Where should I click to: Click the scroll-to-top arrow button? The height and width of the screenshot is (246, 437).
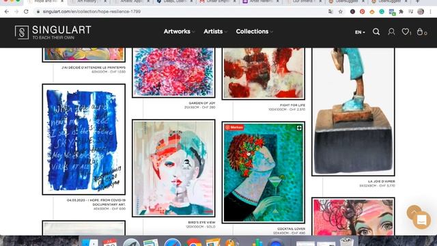414,213
